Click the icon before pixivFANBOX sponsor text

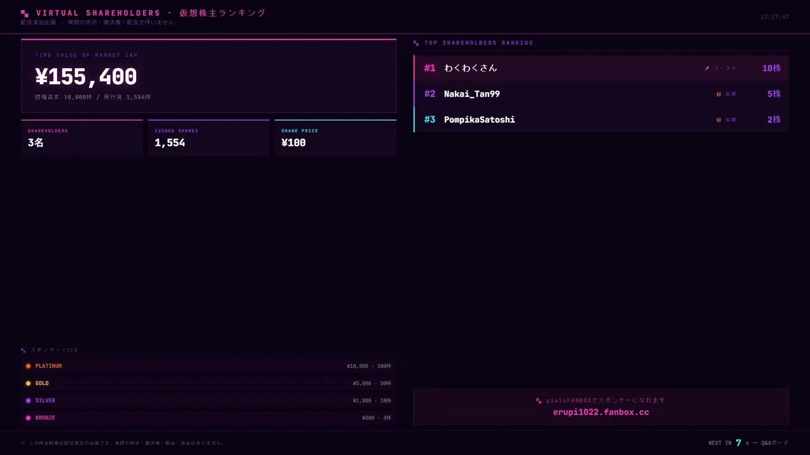coord(539,401)
